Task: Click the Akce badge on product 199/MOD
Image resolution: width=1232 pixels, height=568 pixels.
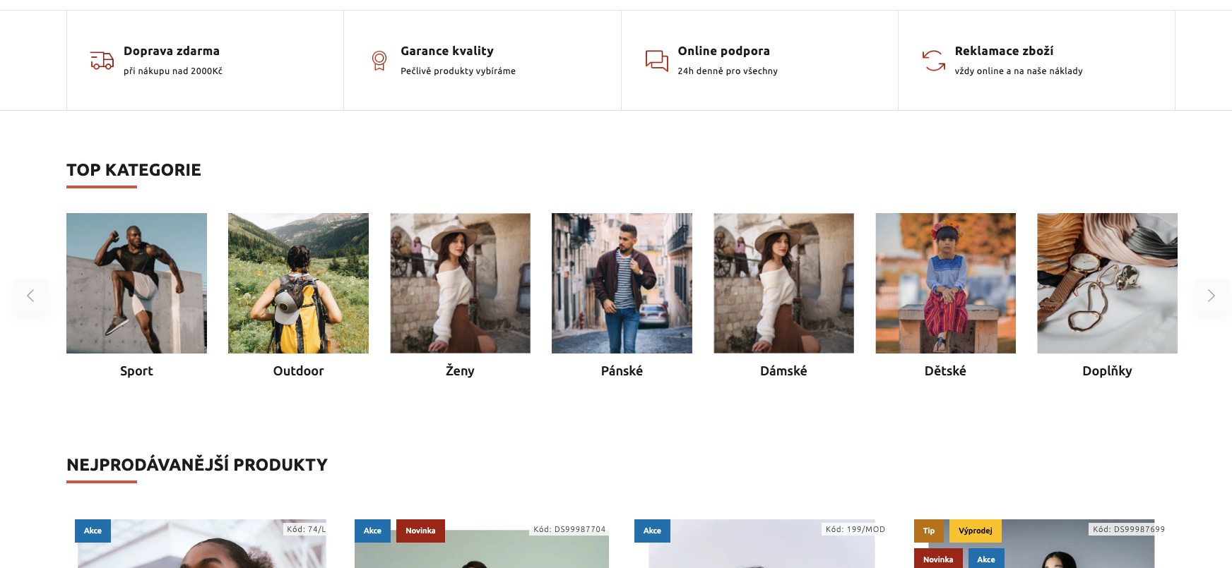Action: pyautogui.click(x=652, y=531)
